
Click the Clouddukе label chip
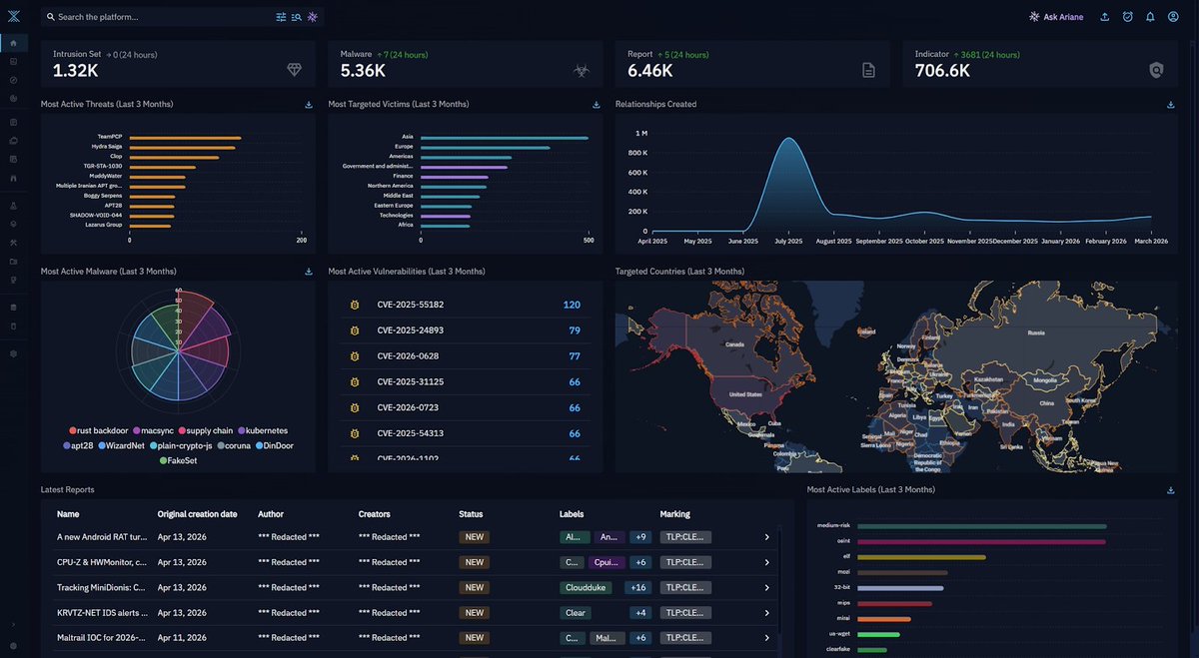(x=587, y=587)
